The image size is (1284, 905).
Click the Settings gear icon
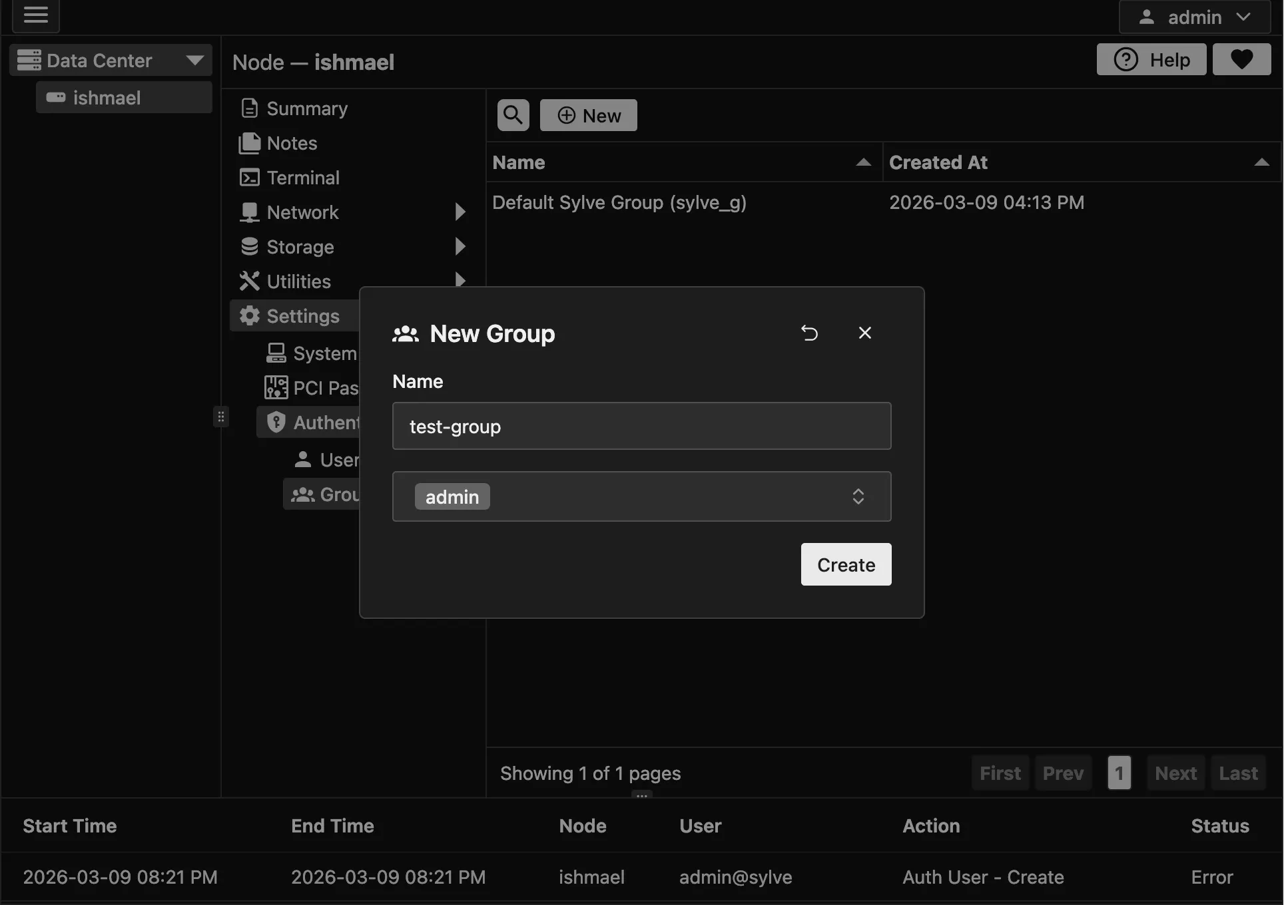tap(250, 315)
